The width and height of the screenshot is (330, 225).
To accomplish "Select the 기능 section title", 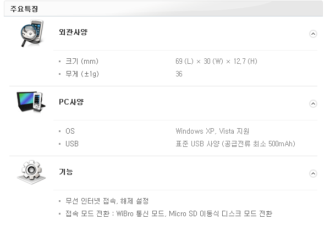I will [65, 172].
